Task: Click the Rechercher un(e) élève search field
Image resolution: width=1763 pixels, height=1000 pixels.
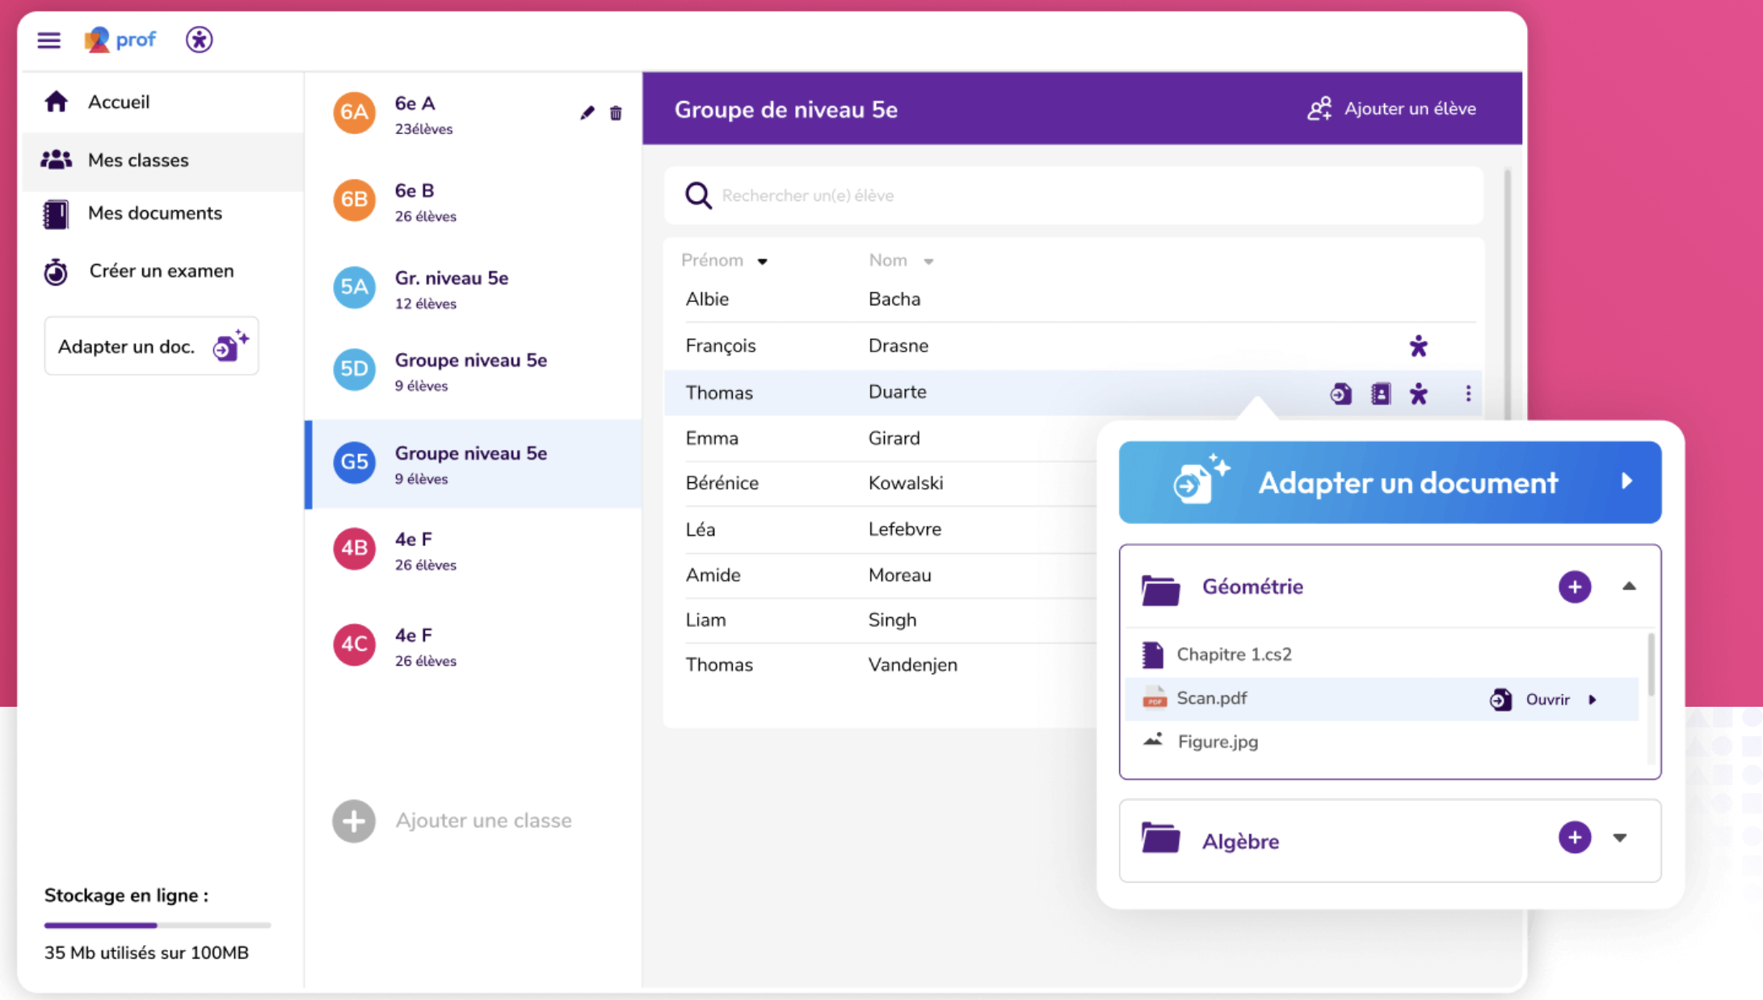Action: click(x=1075, y=195)
